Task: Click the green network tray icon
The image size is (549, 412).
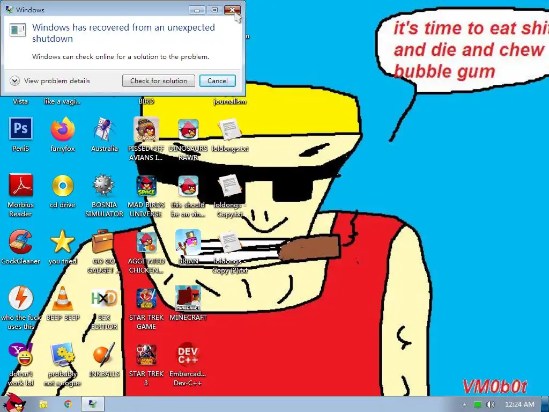Action: pyautogui.click(x=478, y=404)
